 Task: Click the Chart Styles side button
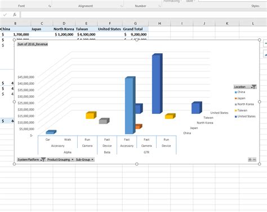265,54
